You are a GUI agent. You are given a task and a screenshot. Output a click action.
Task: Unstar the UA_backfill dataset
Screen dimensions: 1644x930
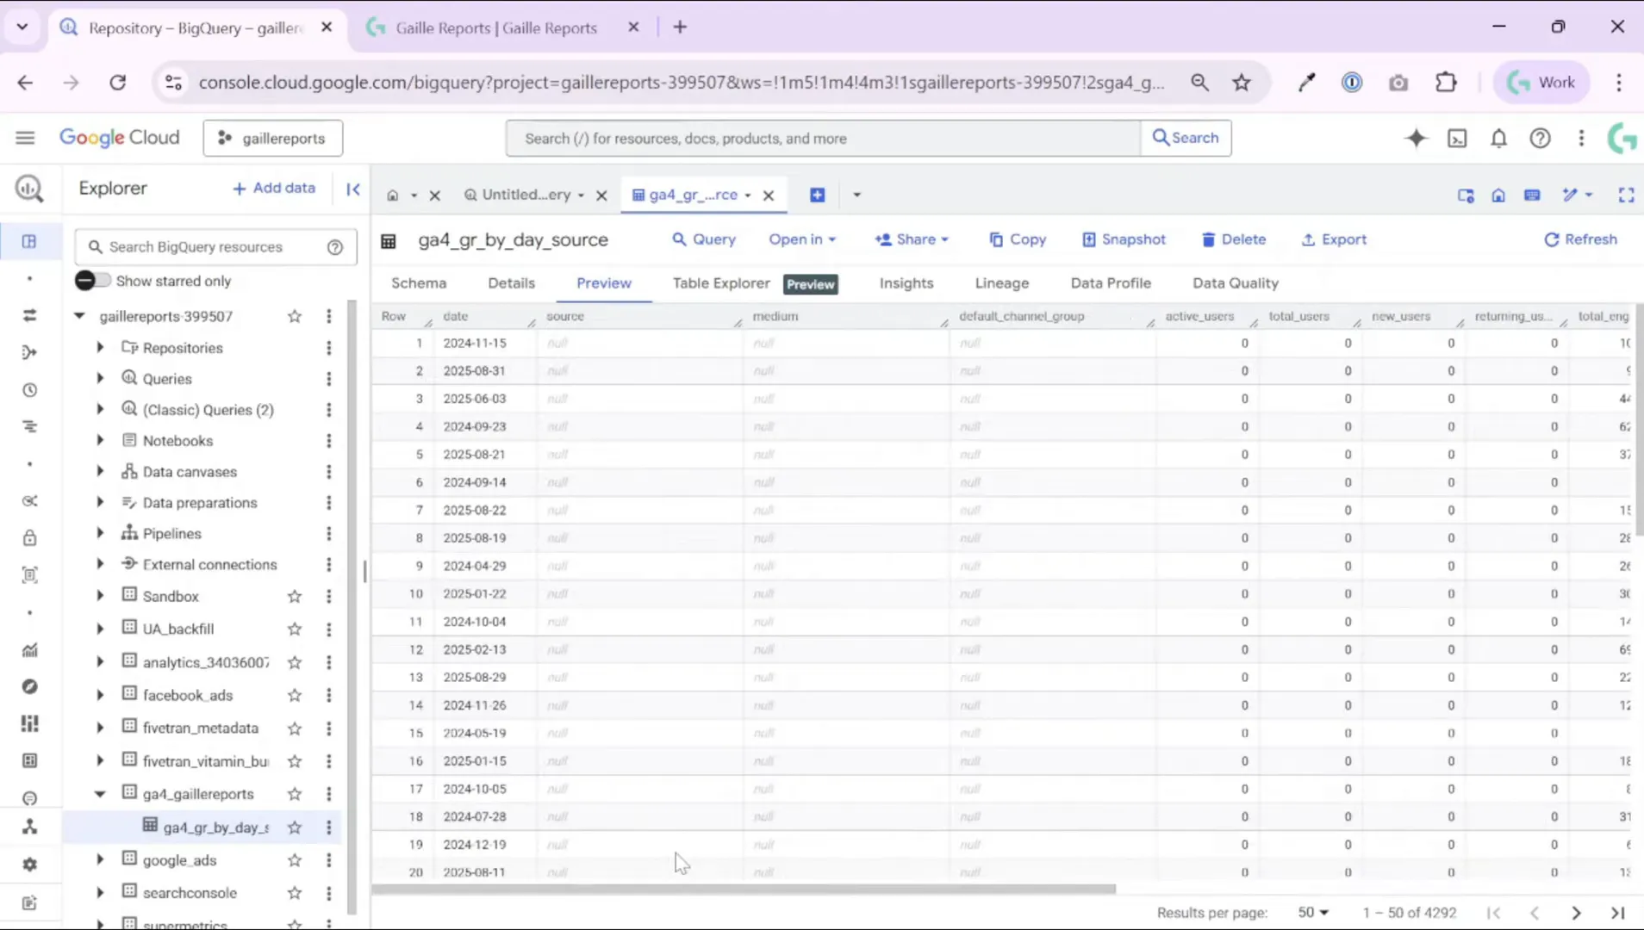pos(294,629)
